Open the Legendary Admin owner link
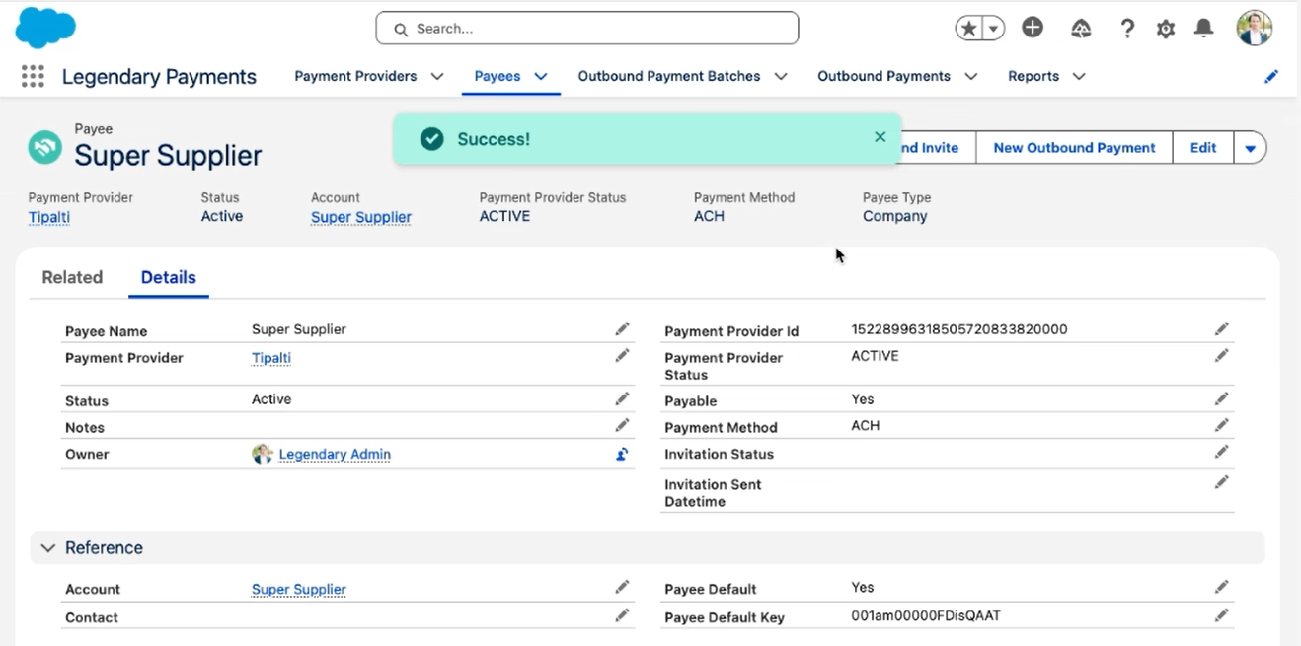1301x646 pixels. pyautogui.click(x=335, y=455)
